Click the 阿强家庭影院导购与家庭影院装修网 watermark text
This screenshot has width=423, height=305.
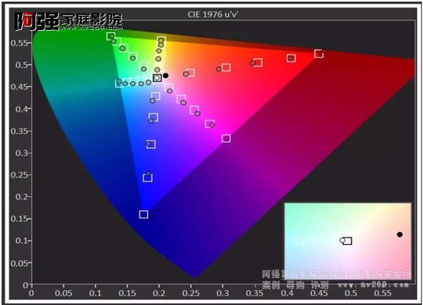click(x=336, y=274)
